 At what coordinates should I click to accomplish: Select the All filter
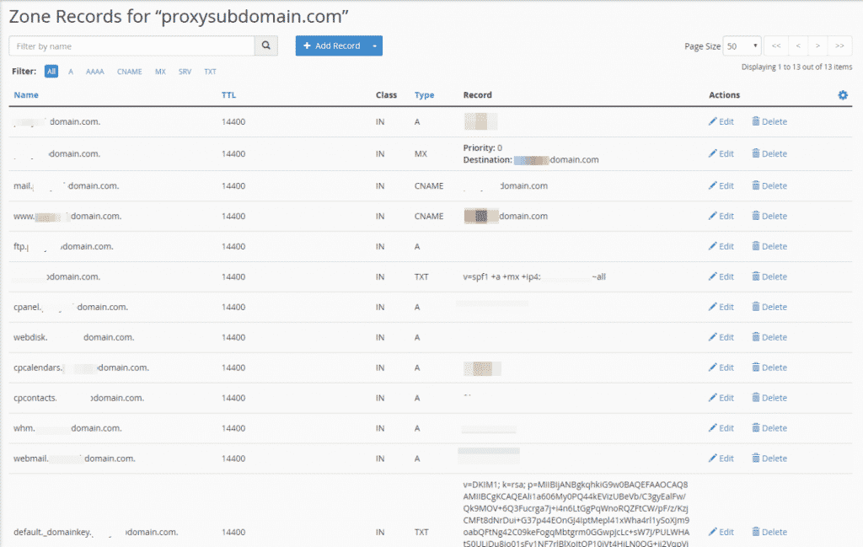coord(51,72)
